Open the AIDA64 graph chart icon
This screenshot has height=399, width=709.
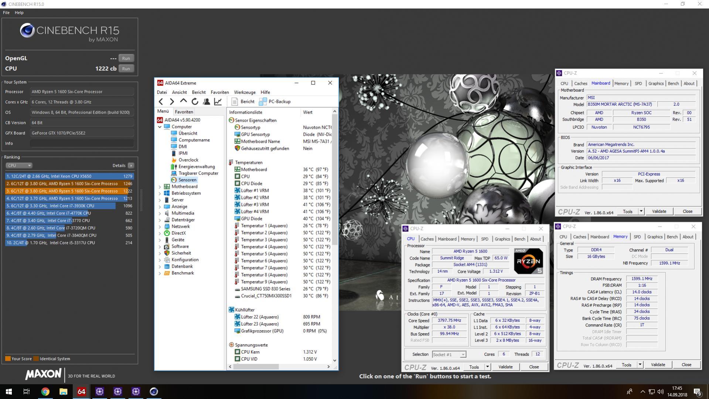(x=218, y=102)
